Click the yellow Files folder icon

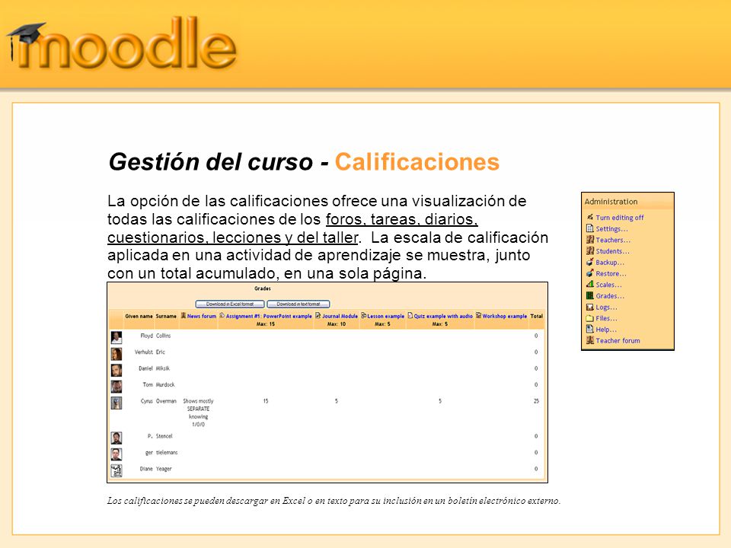pyautogui.click(x=589, y=318)
